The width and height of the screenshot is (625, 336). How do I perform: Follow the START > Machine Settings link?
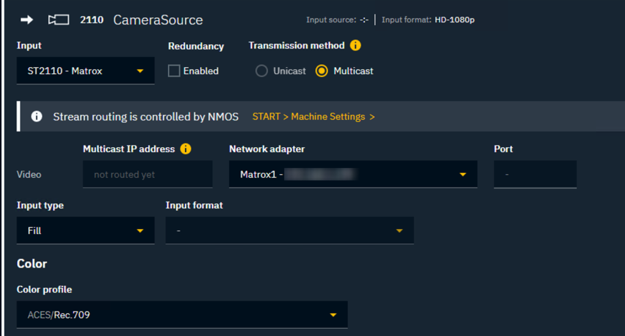tap(313, 117)
